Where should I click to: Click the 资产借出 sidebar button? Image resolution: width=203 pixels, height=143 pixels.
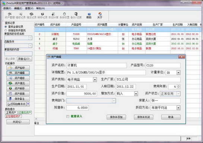[x=18, y=83]
